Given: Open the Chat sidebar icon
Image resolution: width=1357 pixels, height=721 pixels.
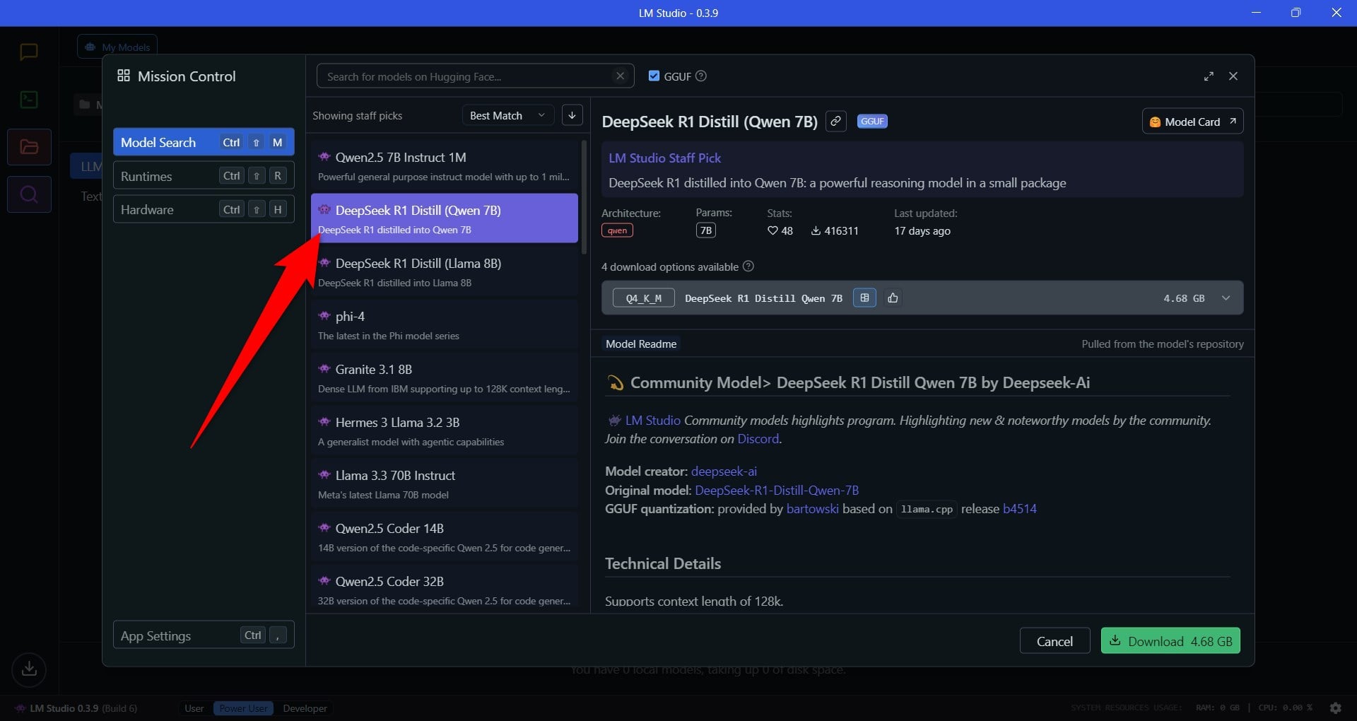Looking at the screenshot, I should 29,52.
